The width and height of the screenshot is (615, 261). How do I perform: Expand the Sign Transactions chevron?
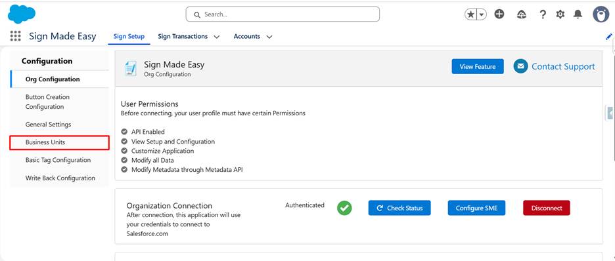pos(217,37)
